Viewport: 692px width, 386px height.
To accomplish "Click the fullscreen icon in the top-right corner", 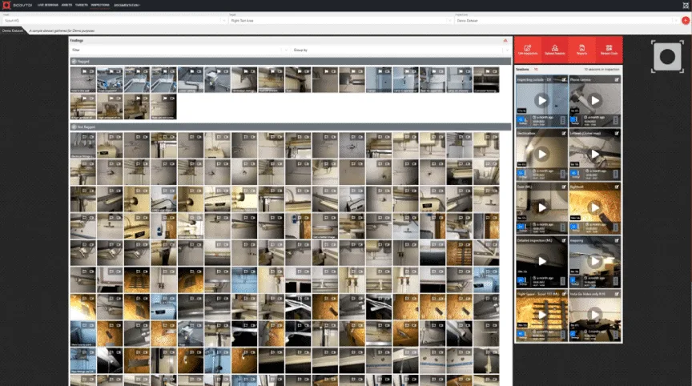I will pyautogui.click(x=686, y=6).
